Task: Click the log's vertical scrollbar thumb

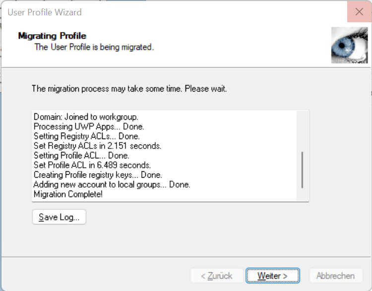Action: 302,170
